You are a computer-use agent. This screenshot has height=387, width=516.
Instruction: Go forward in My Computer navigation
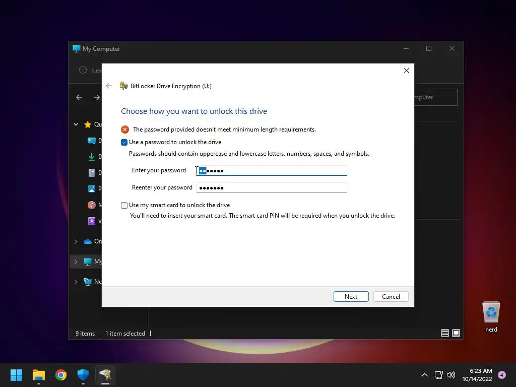point(96,97)
